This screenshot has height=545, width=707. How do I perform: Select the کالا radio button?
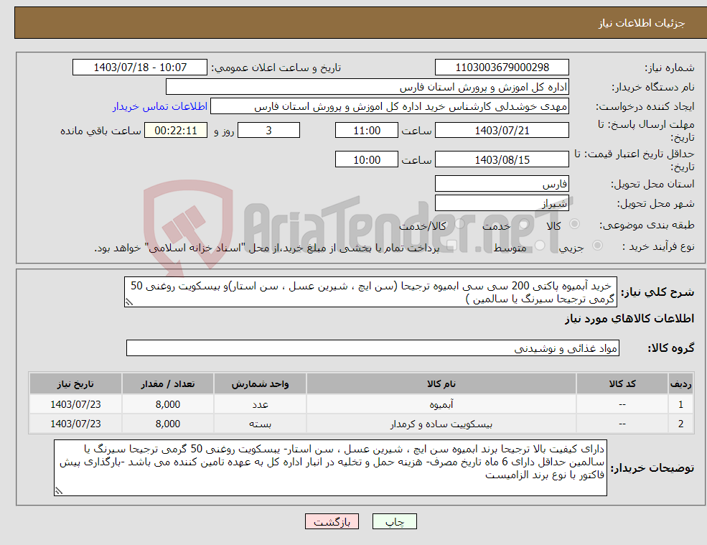pyautogui.click(x=575, y=224)
